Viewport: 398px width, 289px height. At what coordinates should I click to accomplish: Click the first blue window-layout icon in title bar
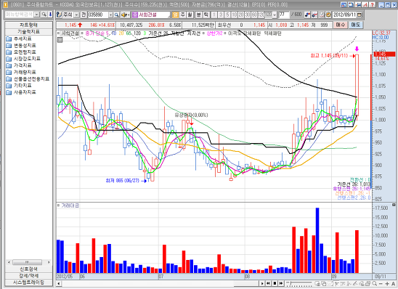[344, 4]
